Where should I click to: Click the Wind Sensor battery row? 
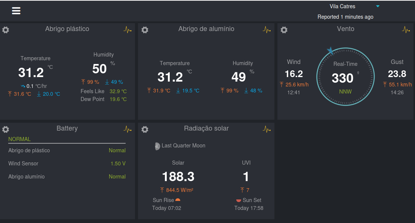[x=67, y=164]
